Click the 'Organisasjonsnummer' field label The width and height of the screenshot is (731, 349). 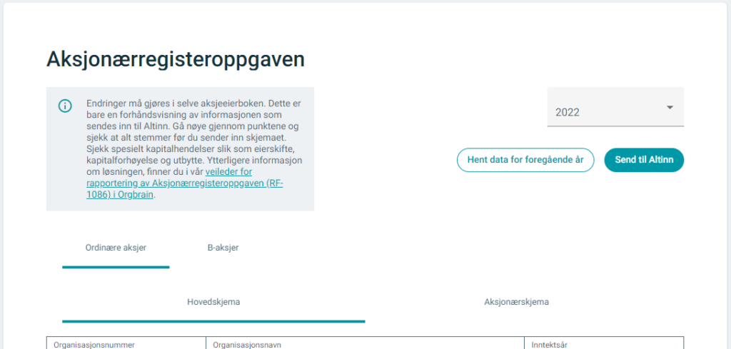click(x=94, y=345)
